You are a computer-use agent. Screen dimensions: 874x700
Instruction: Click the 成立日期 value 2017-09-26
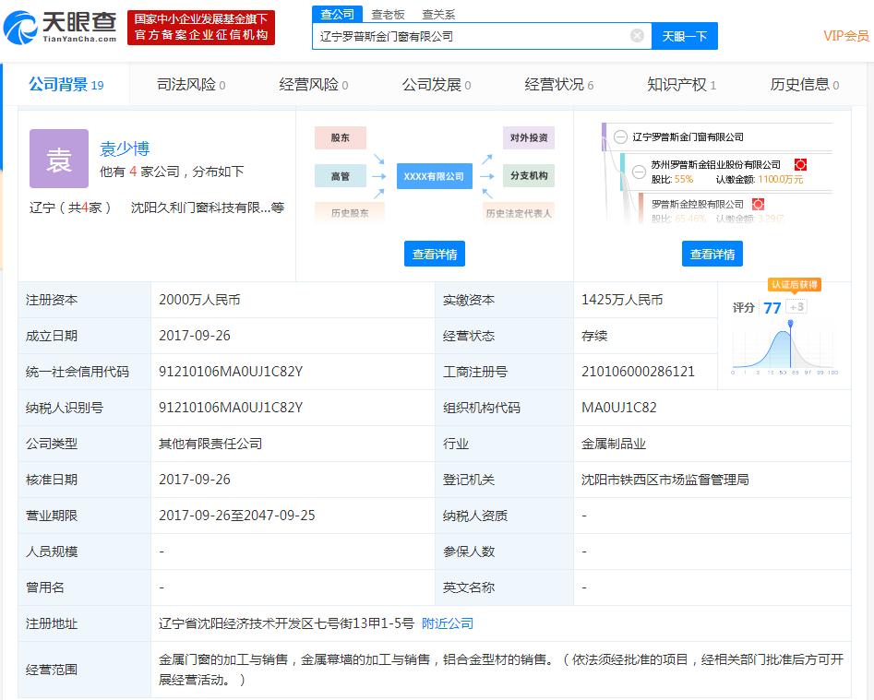pos(195,336)
